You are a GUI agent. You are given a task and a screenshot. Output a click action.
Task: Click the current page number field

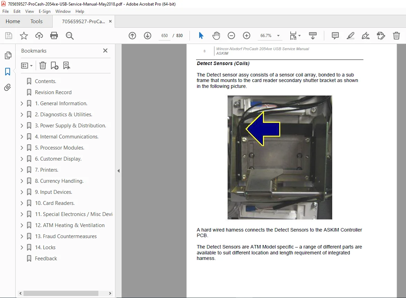click(165, 36)
